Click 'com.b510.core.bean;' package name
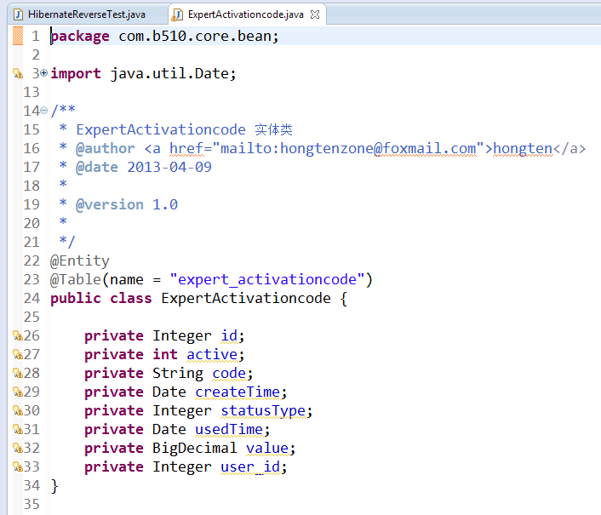 (x=198, y=36)
